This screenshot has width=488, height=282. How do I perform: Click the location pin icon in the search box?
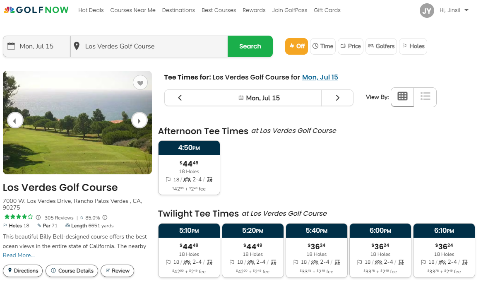coord(77,46)
